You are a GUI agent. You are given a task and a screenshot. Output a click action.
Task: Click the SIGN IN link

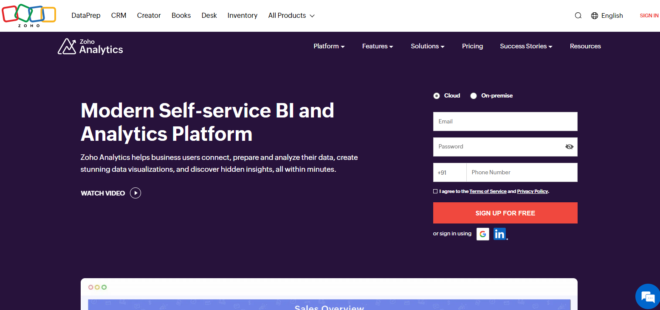649,16
